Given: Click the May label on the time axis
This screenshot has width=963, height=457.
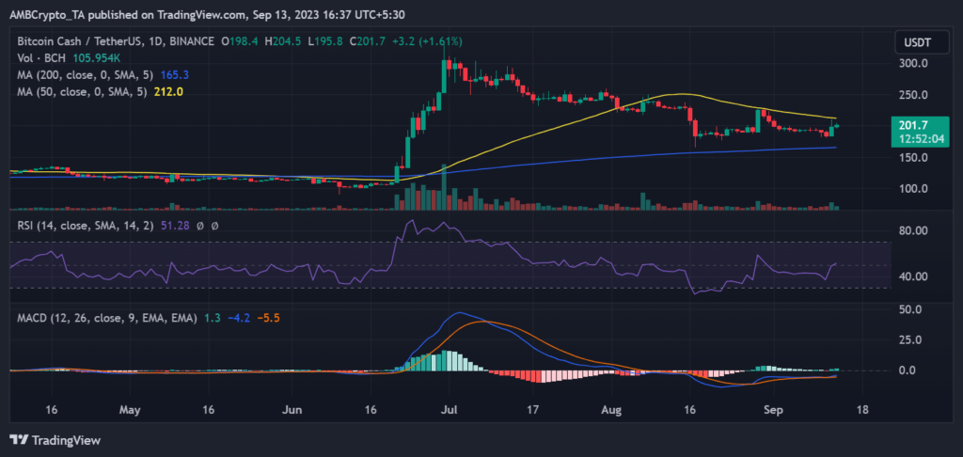Looking at the screenshot, I should pos(131,410).
